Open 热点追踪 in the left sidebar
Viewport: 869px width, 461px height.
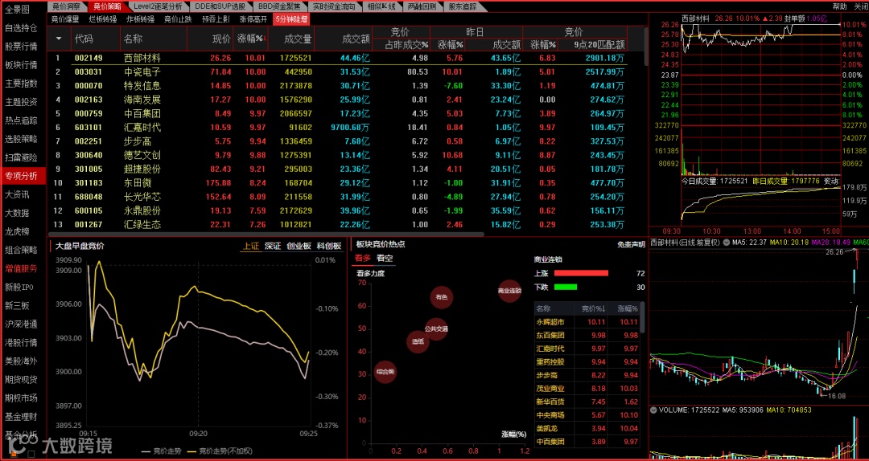coord(23,120)
